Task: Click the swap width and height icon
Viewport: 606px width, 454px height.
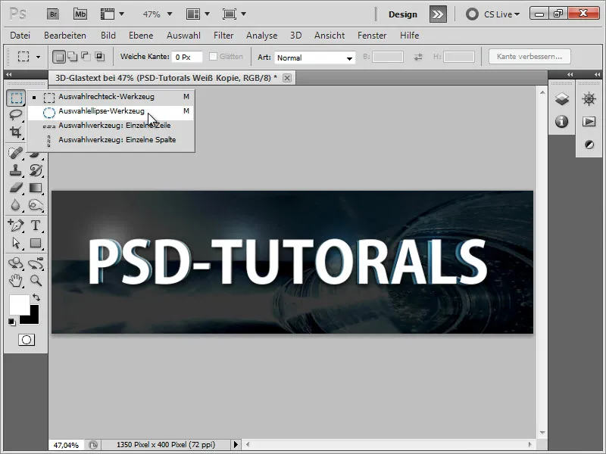Action: click(x=418, y=58)
